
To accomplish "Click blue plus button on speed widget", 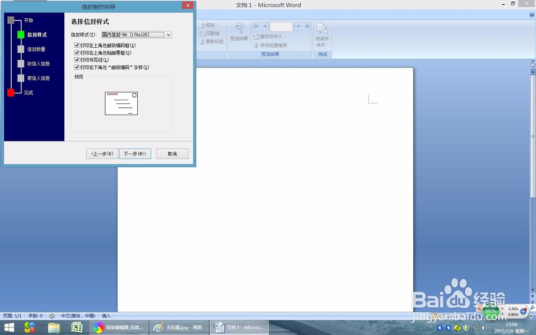I will pyautogui.click(x=523, y=311).
